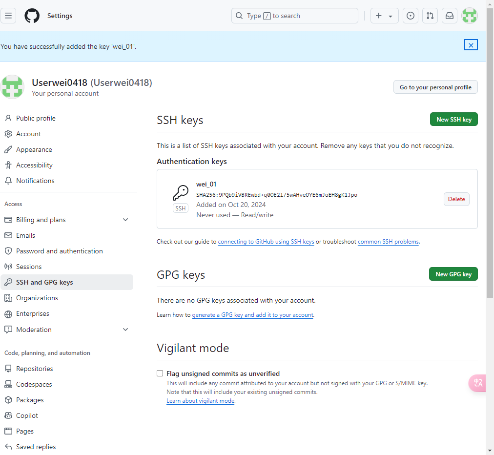Click the Account gear icon
The image size is (494, 455).
tap(8, 134)
